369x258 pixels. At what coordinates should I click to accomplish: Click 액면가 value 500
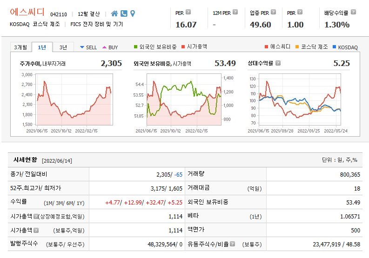356,230
